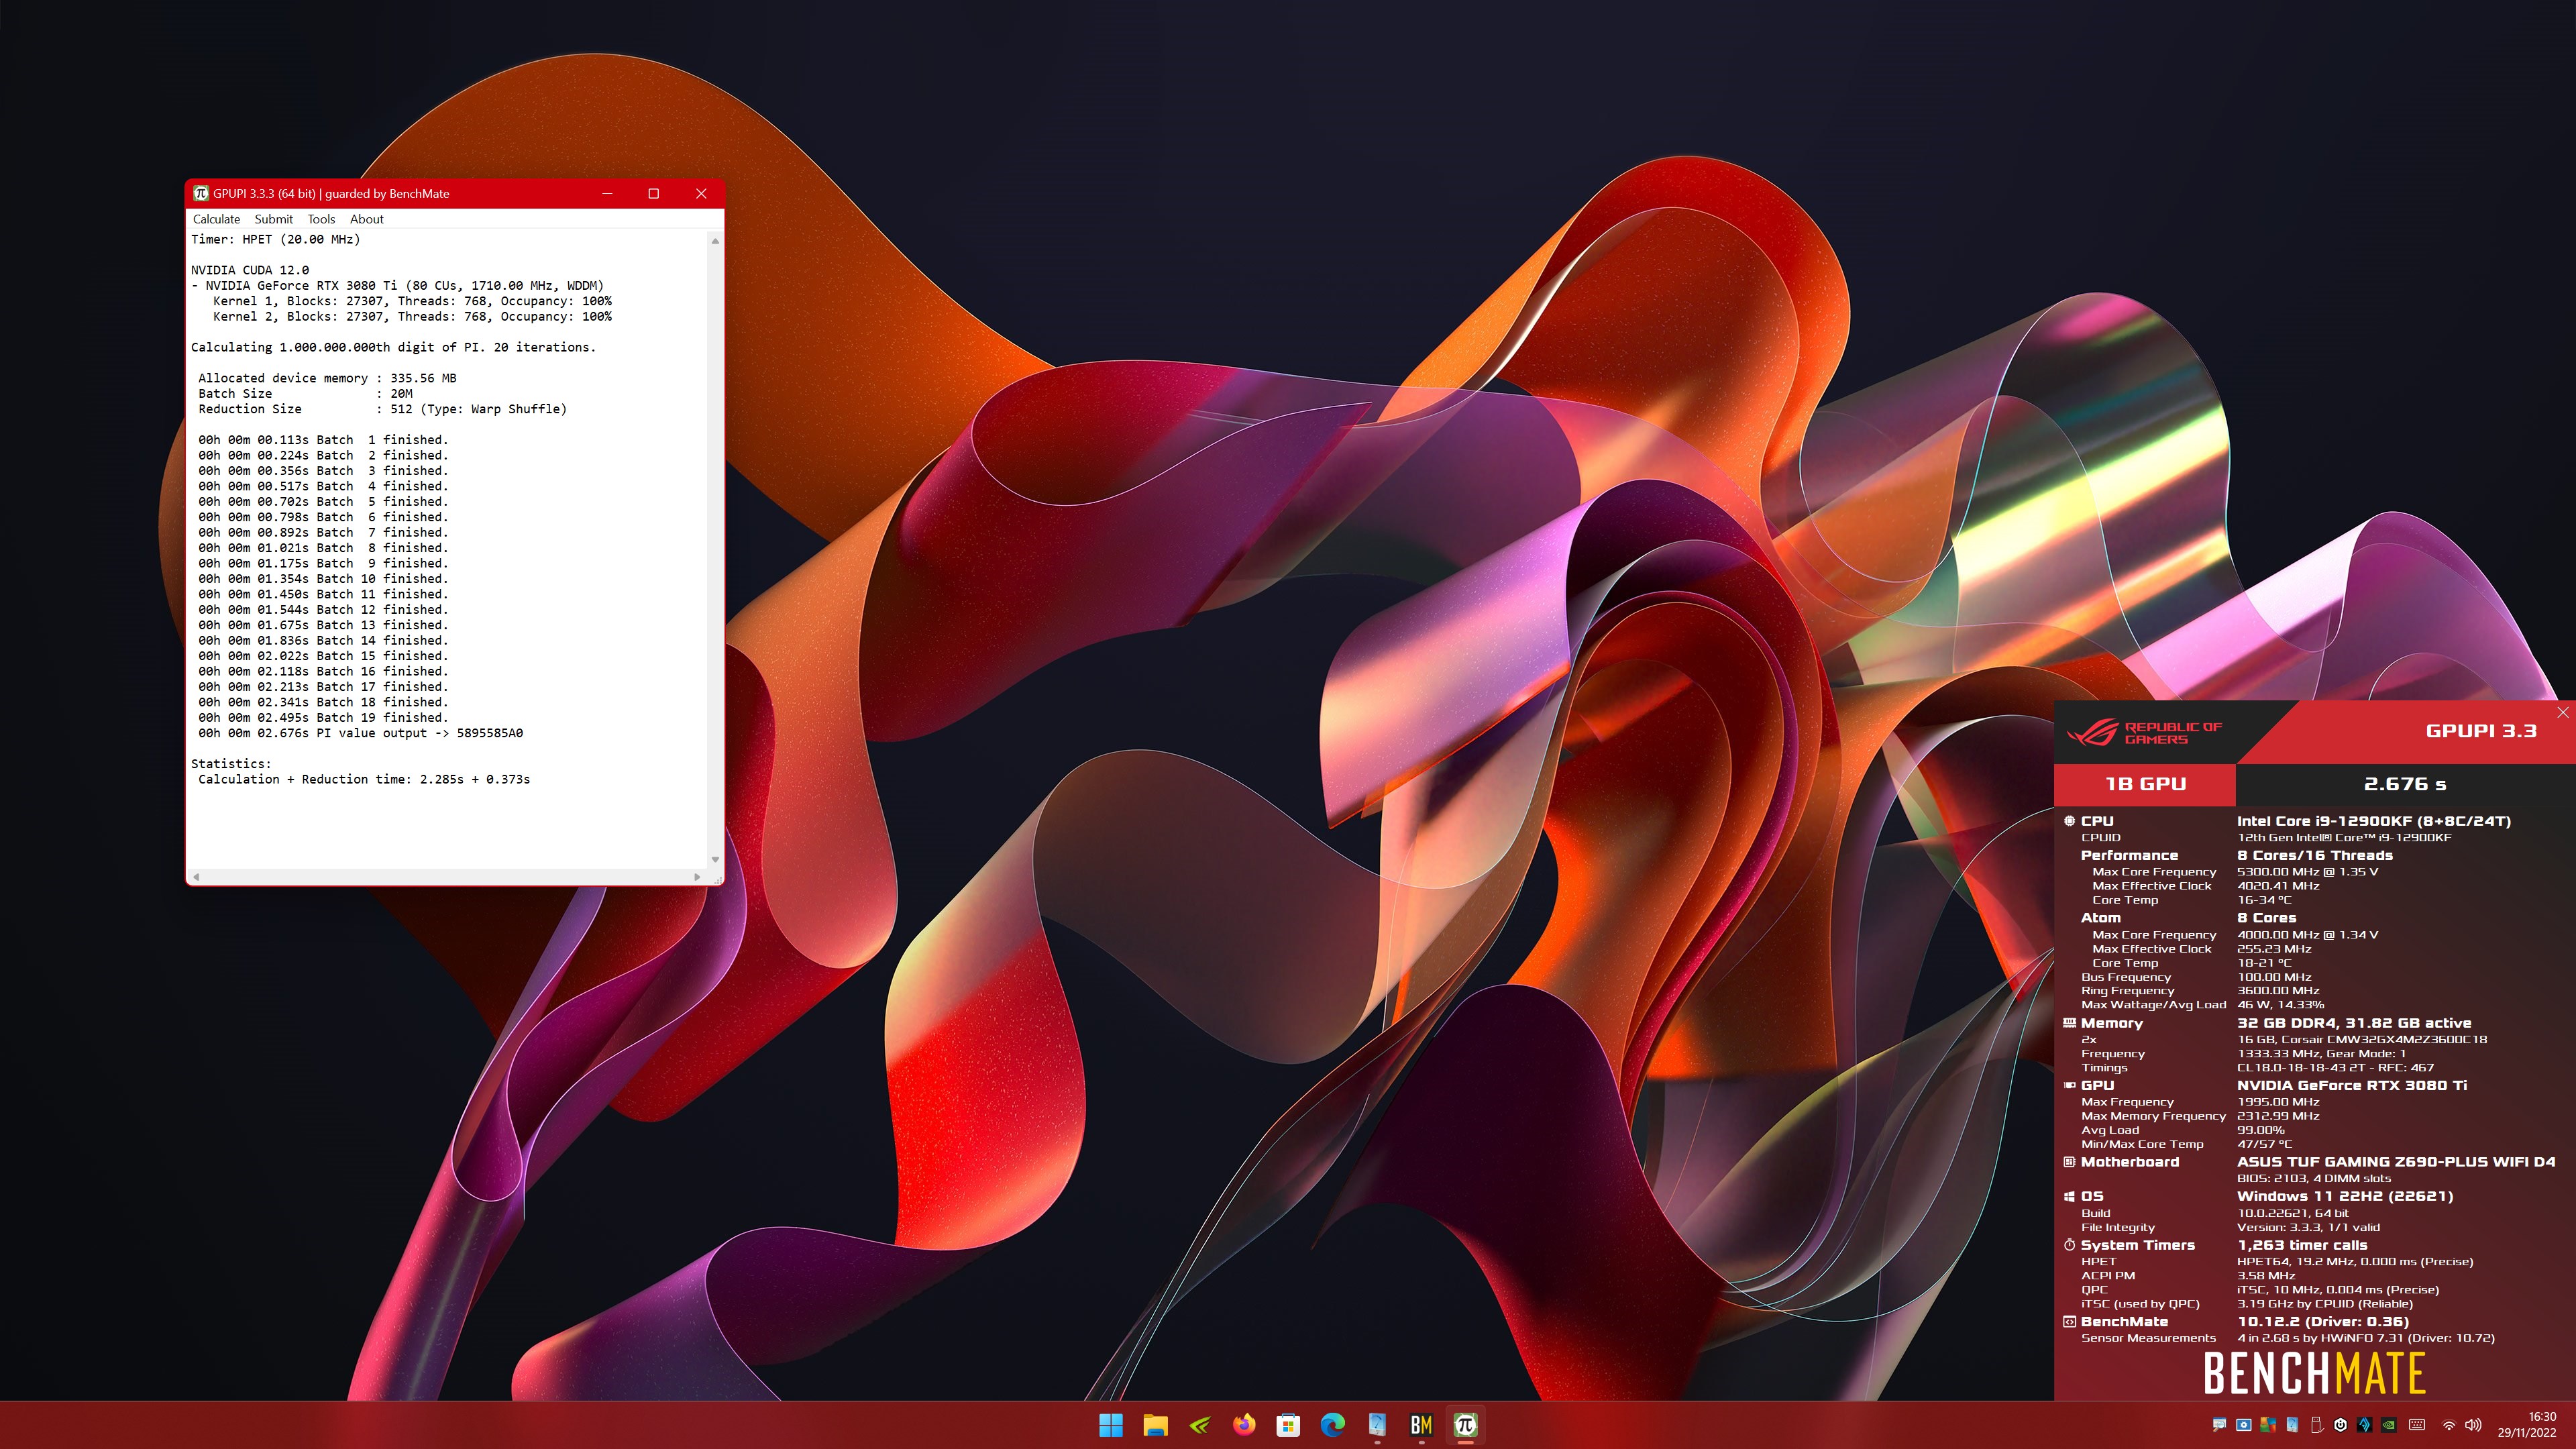Click the Motherboard section icon in BenchMate
The width and height of the screenshot is (2576, 1449).
2069,1162
